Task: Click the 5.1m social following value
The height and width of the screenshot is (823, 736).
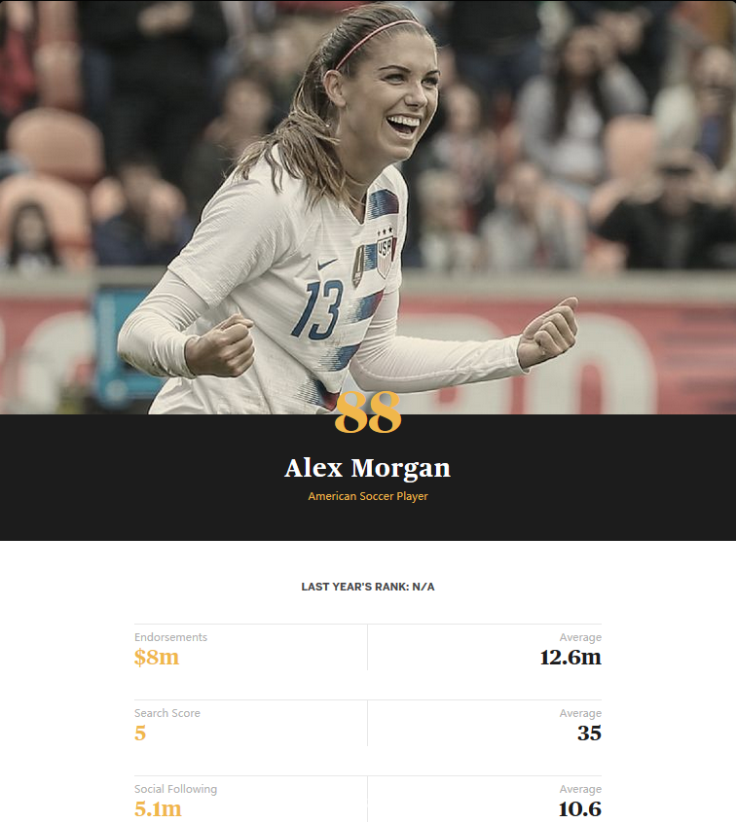Action: pyautogui.click(x=158, y=808)
